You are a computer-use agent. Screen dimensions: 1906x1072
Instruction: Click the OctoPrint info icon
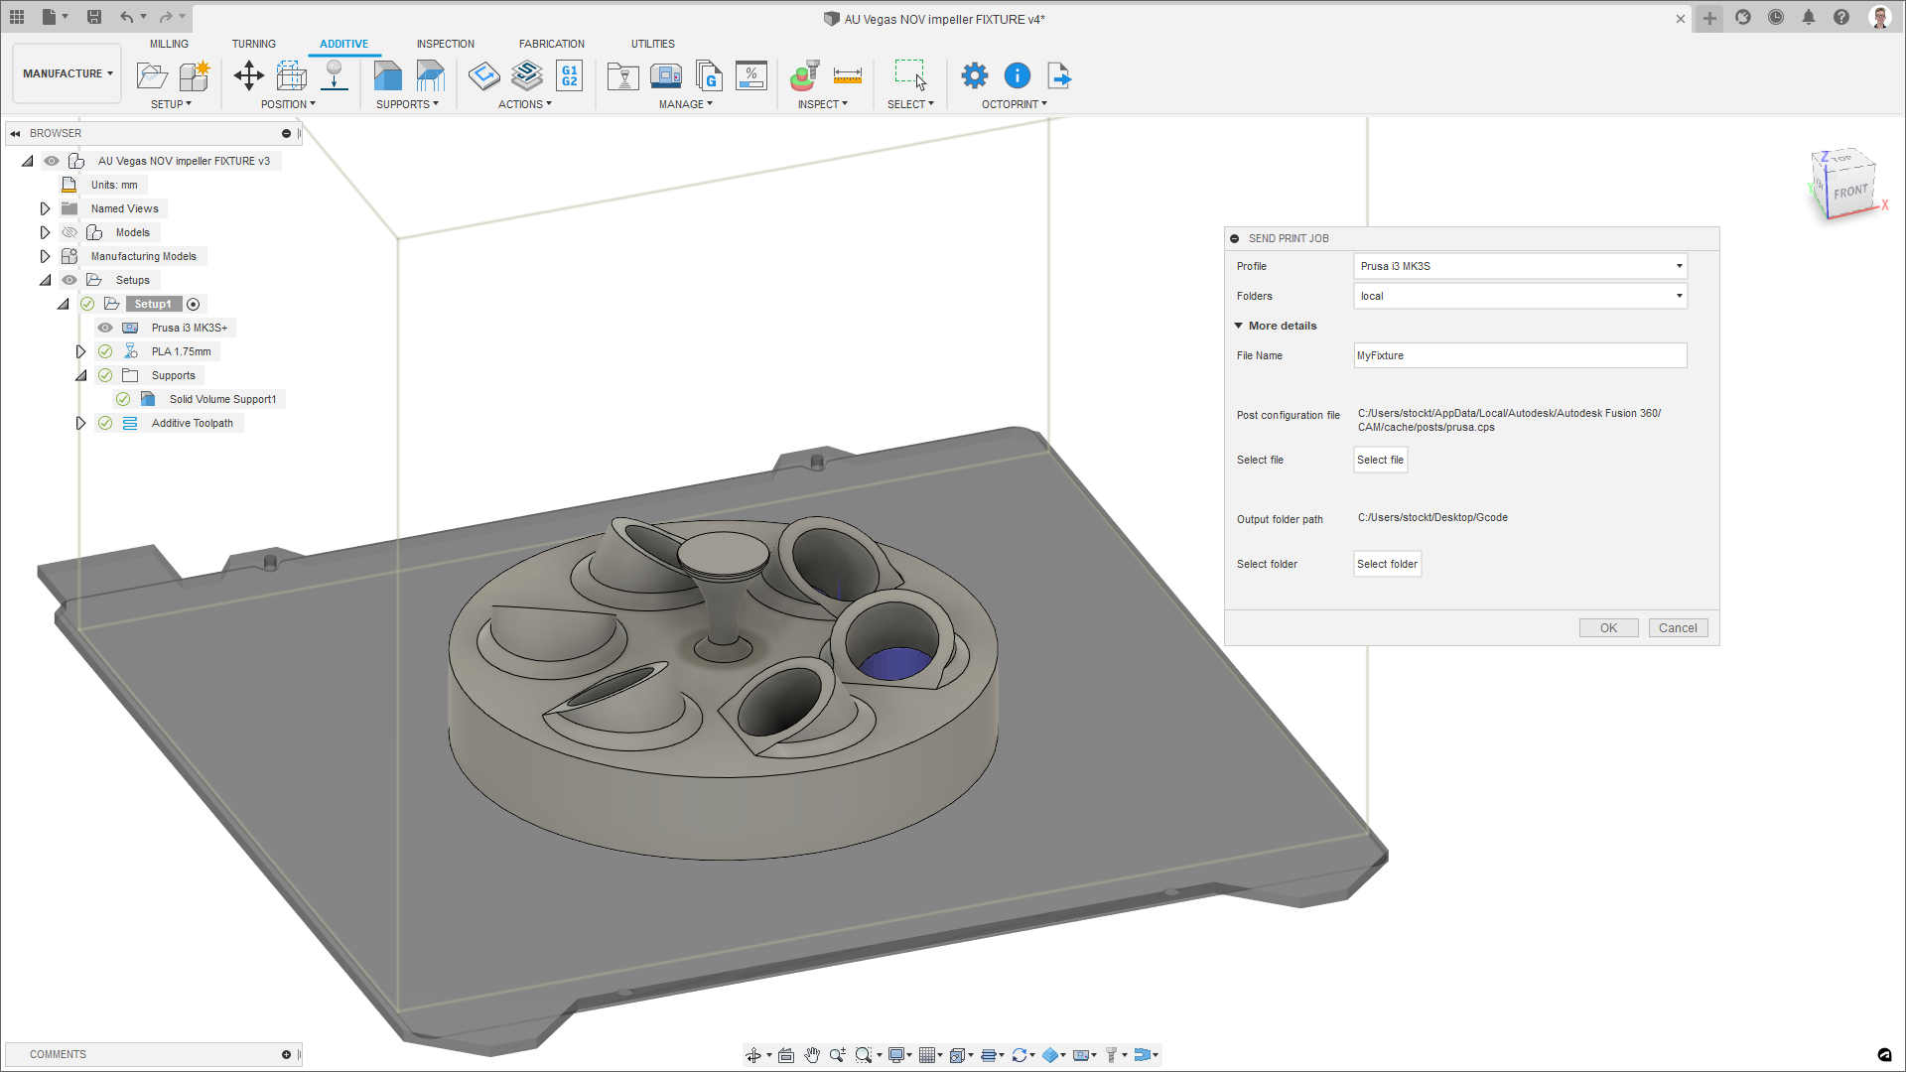point(1018,75)
